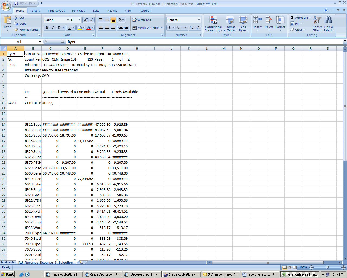Toggle Wrap Text for the cell

142,20
